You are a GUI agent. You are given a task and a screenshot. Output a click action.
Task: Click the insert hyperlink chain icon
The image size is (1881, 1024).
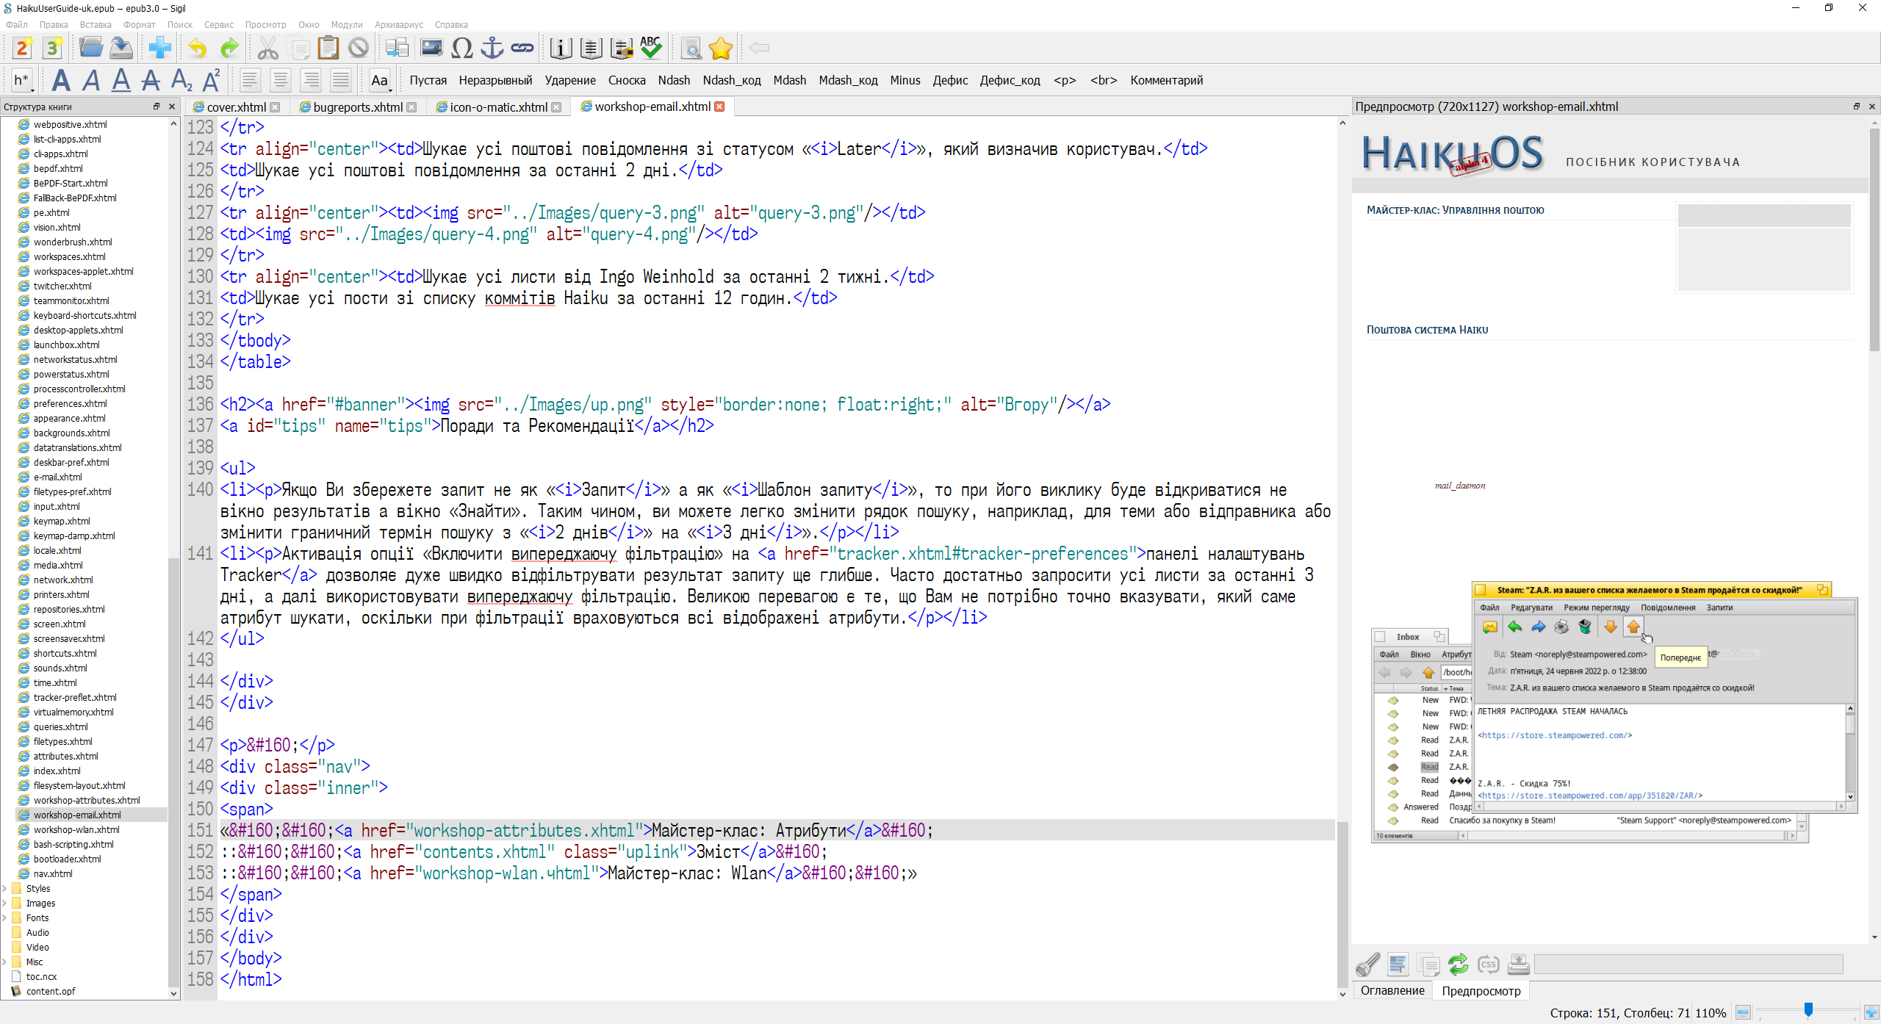[522, 48]
